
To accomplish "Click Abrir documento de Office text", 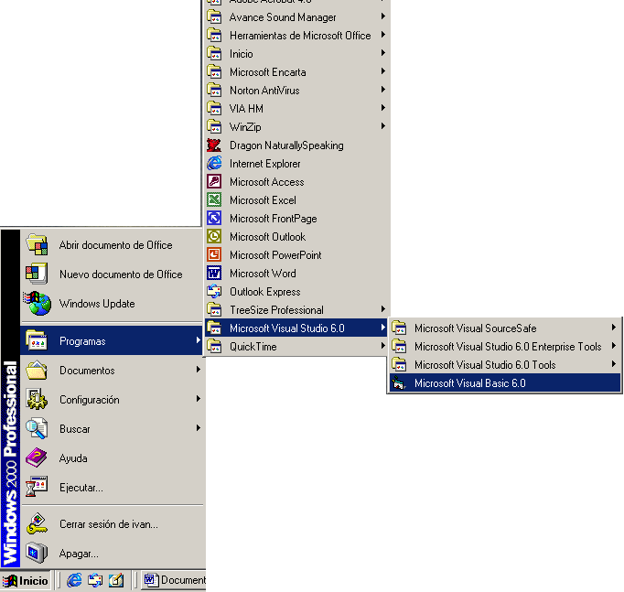I will pos(116,244).
